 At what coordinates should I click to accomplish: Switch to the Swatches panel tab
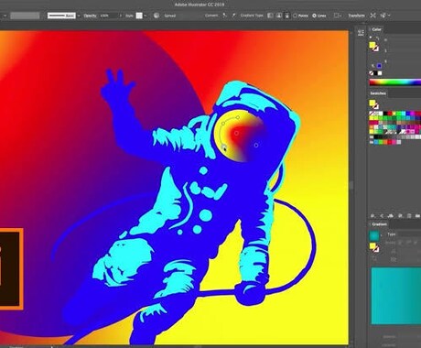pyautogui.click(x=378, y=93)
